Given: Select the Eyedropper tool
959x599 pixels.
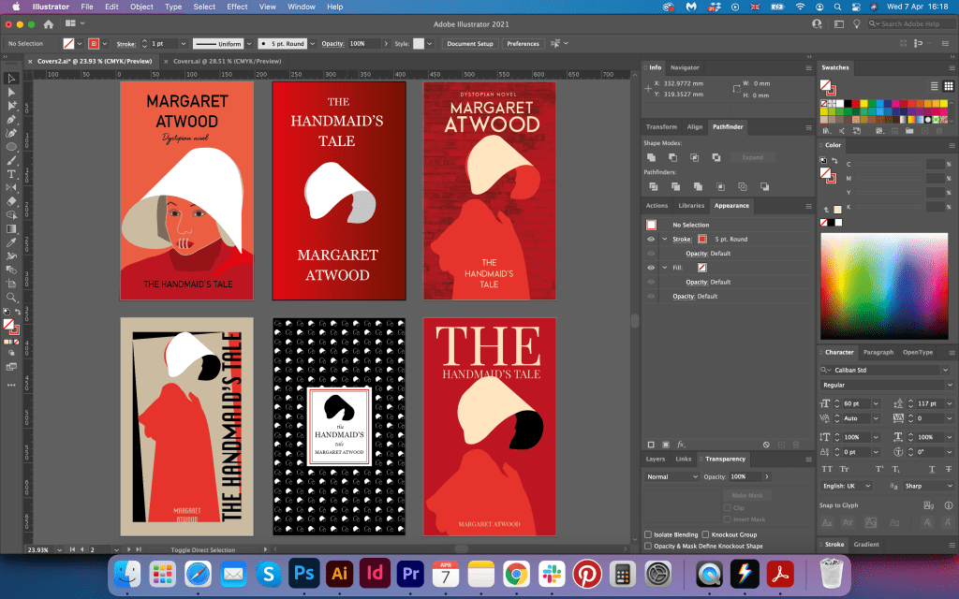Looking at the screenshot, I should (x=11, y=241).
